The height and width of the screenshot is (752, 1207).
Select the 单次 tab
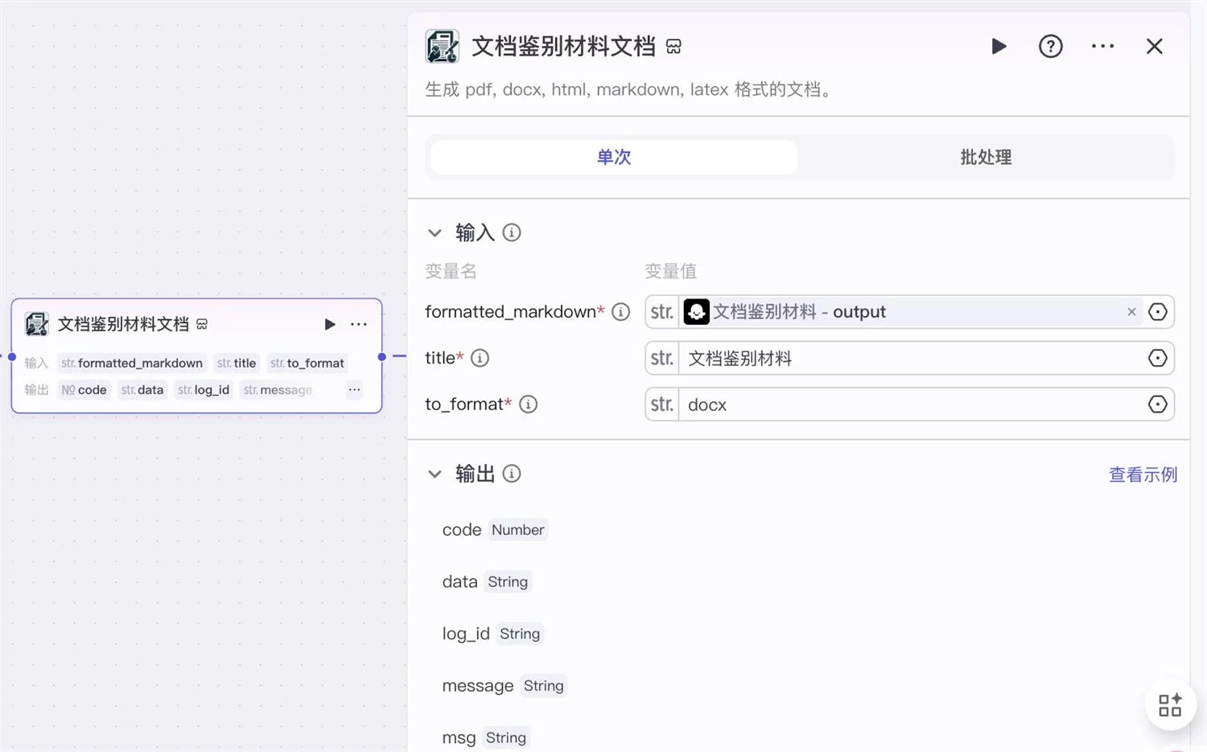[613, 157]
